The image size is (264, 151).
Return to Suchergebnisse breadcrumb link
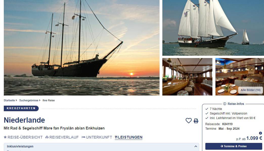[29, 100]
